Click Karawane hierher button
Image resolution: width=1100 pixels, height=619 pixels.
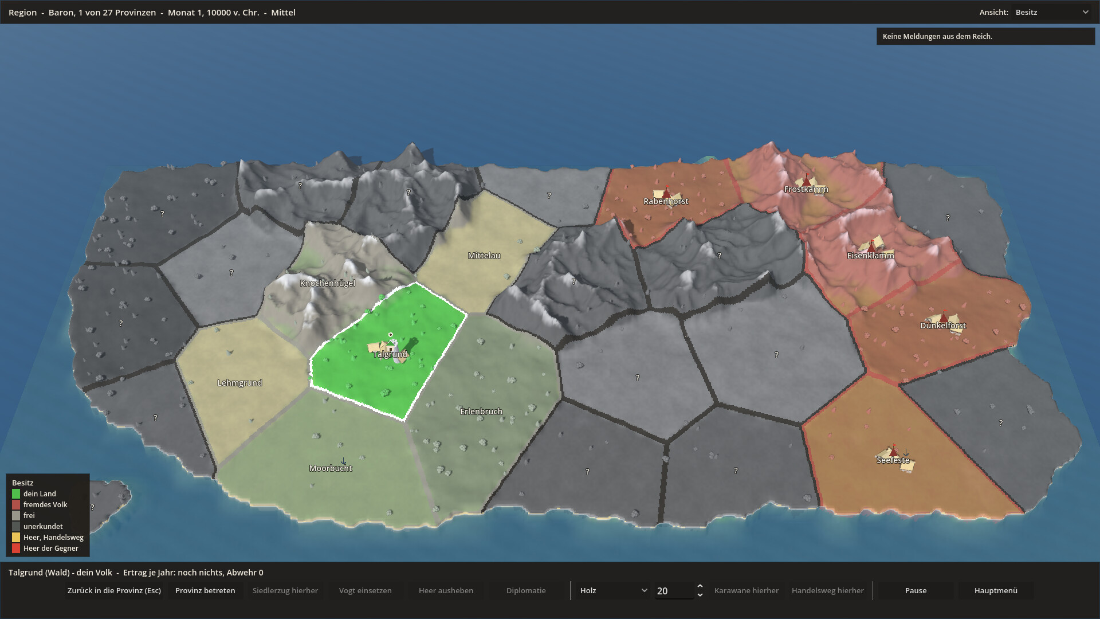pyautogui.click(x=747, y=590)
